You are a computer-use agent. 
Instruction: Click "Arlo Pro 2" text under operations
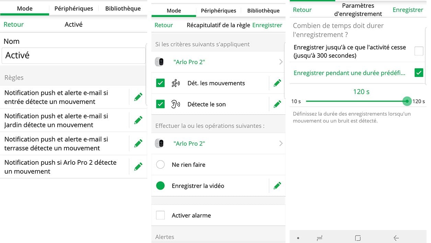click(189, 143)
